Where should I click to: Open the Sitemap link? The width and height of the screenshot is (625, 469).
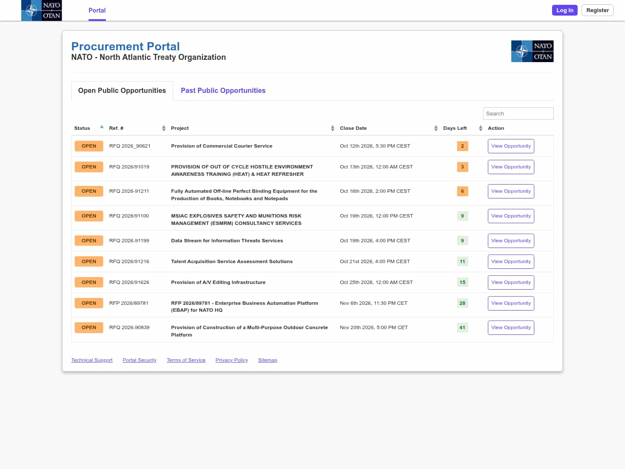click(x=268, y=360)
